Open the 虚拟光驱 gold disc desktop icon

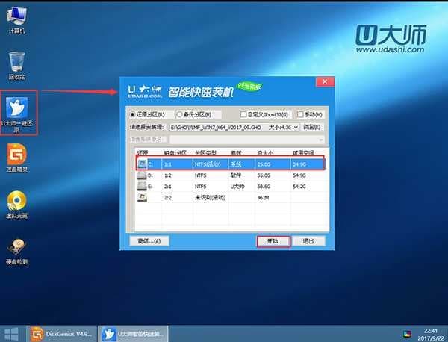(x=17, y=205)
